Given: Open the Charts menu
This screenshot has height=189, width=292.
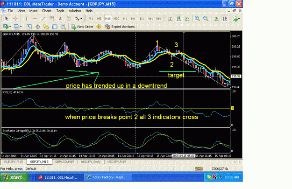Looking at the screenshot, I should pos(47,11).
